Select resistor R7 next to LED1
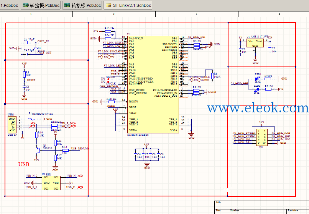This screenshot has height=214, width=309. pyautogui.click(x=268, y=79)
